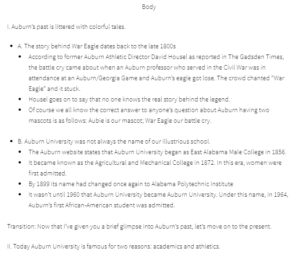
Task: Click the bullet "A. The story behind War Eagle"
Action: point(97,46)
